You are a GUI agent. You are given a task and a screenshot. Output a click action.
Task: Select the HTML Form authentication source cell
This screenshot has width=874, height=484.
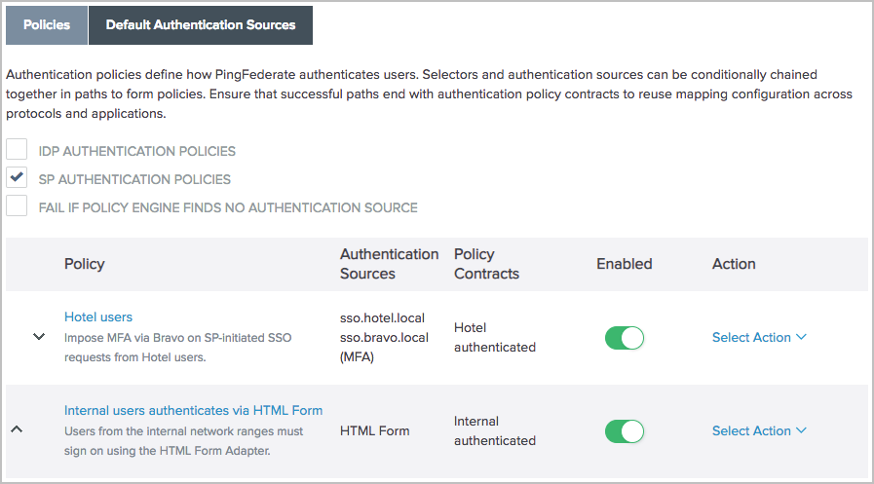tap(375, 430)
